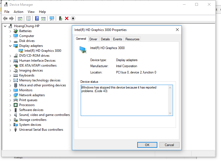Click the Disable device down-arrow icon

point(73,18)
